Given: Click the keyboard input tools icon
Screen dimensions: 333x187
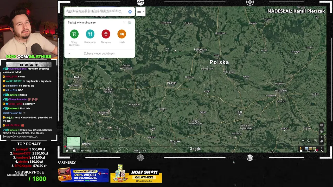Looking at the screenshot, I should 139,12.
